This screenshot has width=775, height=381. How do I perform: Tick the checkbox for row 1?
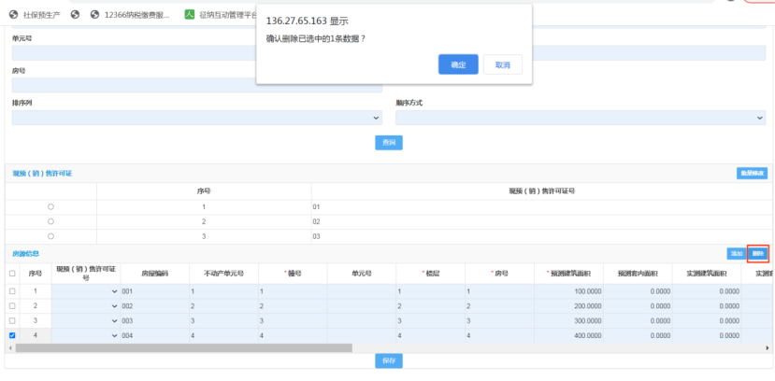[x=12, y=291]
